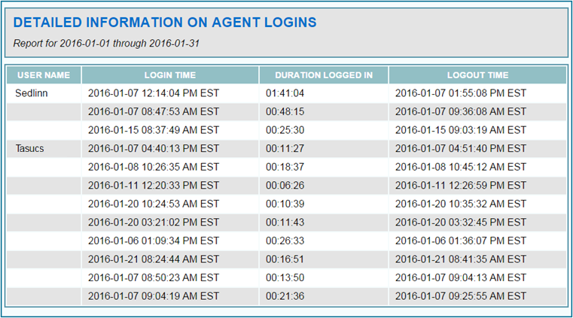Click the LOGOUT TIME column header
This screenshot has width=573, height=318.
pyautogui.click(x=477, y=75)
